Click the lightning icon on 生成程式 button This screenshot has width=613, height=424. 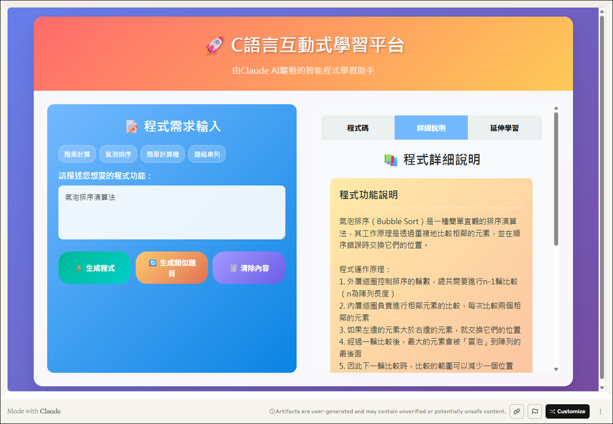tap(79, 269)
